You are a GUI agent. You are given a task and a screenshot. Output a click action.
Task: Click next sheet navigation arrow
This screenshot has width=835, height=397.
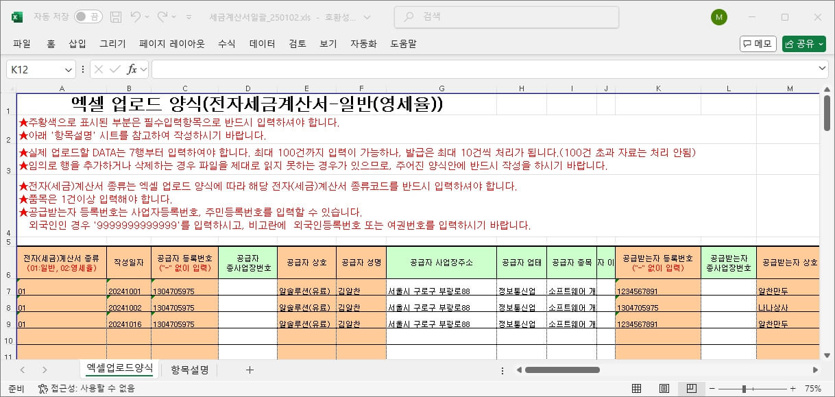click(x=45, y=370)
